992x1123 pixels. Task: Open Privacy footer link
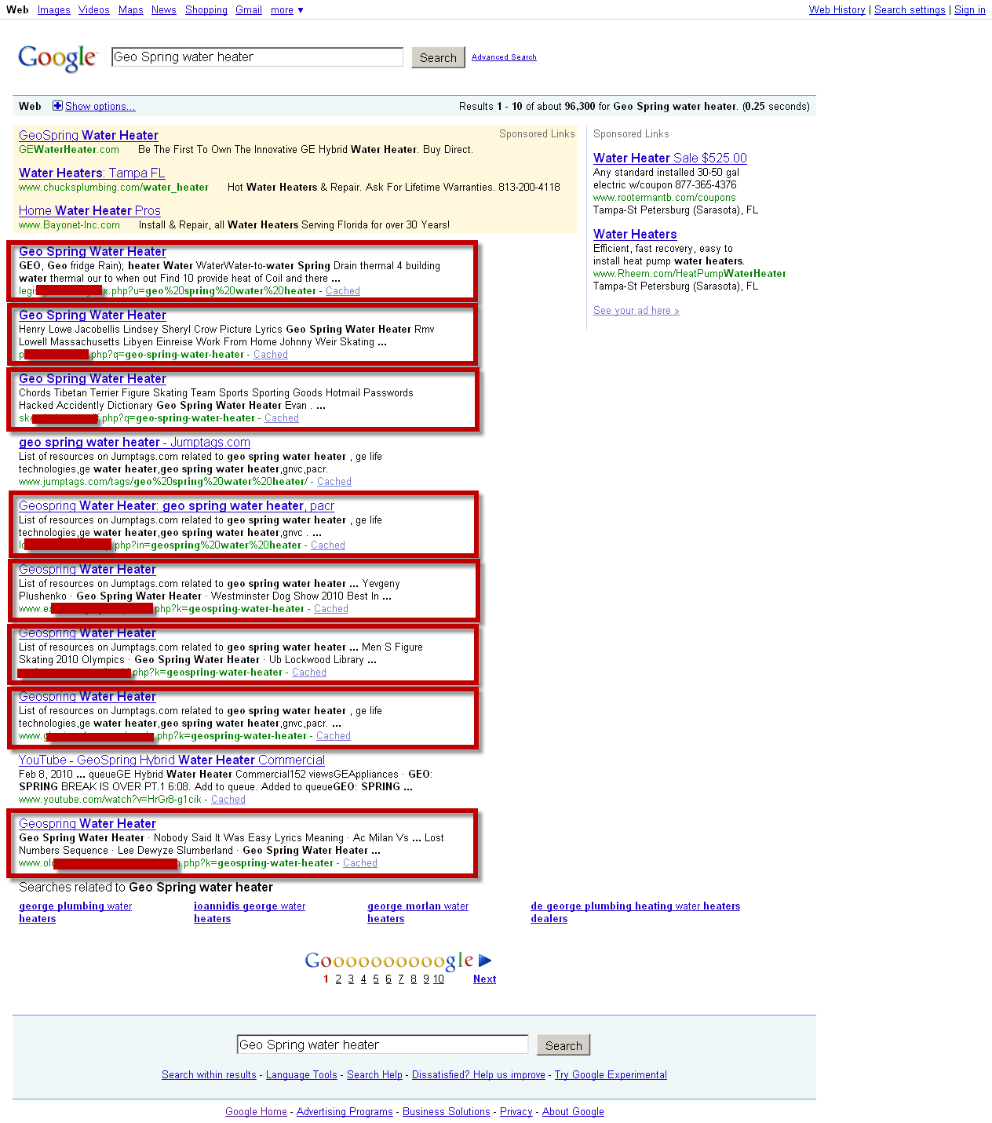[x=516, y=1112]
